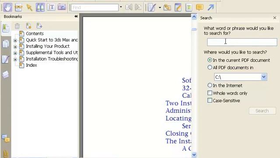Open Installation Troubleshooting bookmark

(x=52, y=59)
